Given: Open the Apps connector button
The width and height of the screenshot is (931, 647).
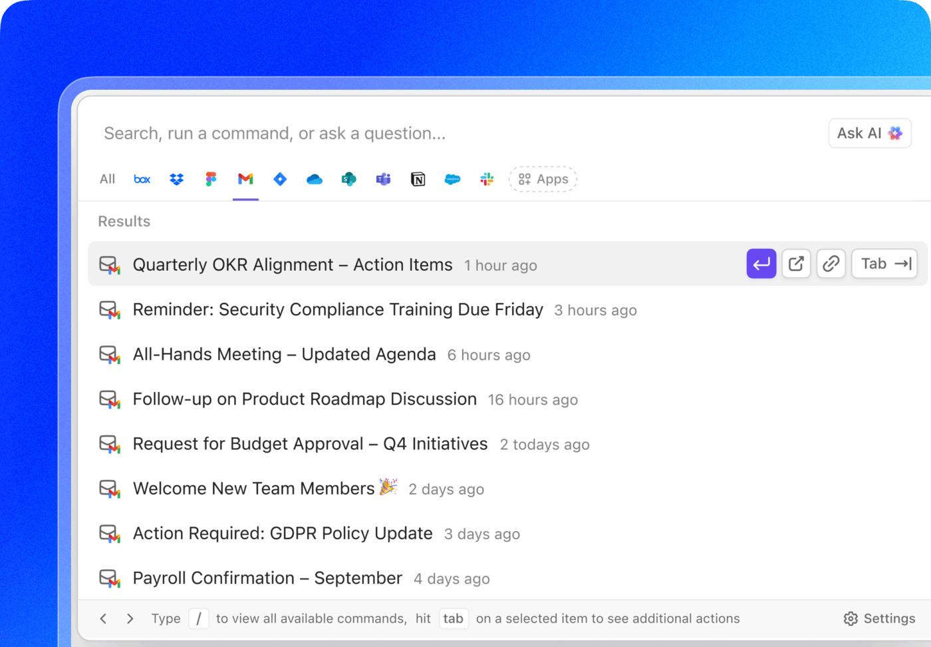Looking at the screenshot, I should pos(543,179).
